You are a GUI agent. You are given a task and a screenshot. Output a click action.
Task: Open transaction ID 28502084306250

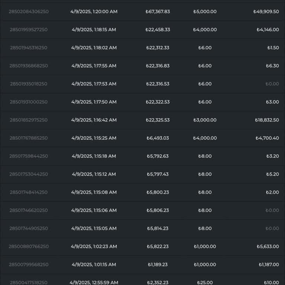pos(29,12)
